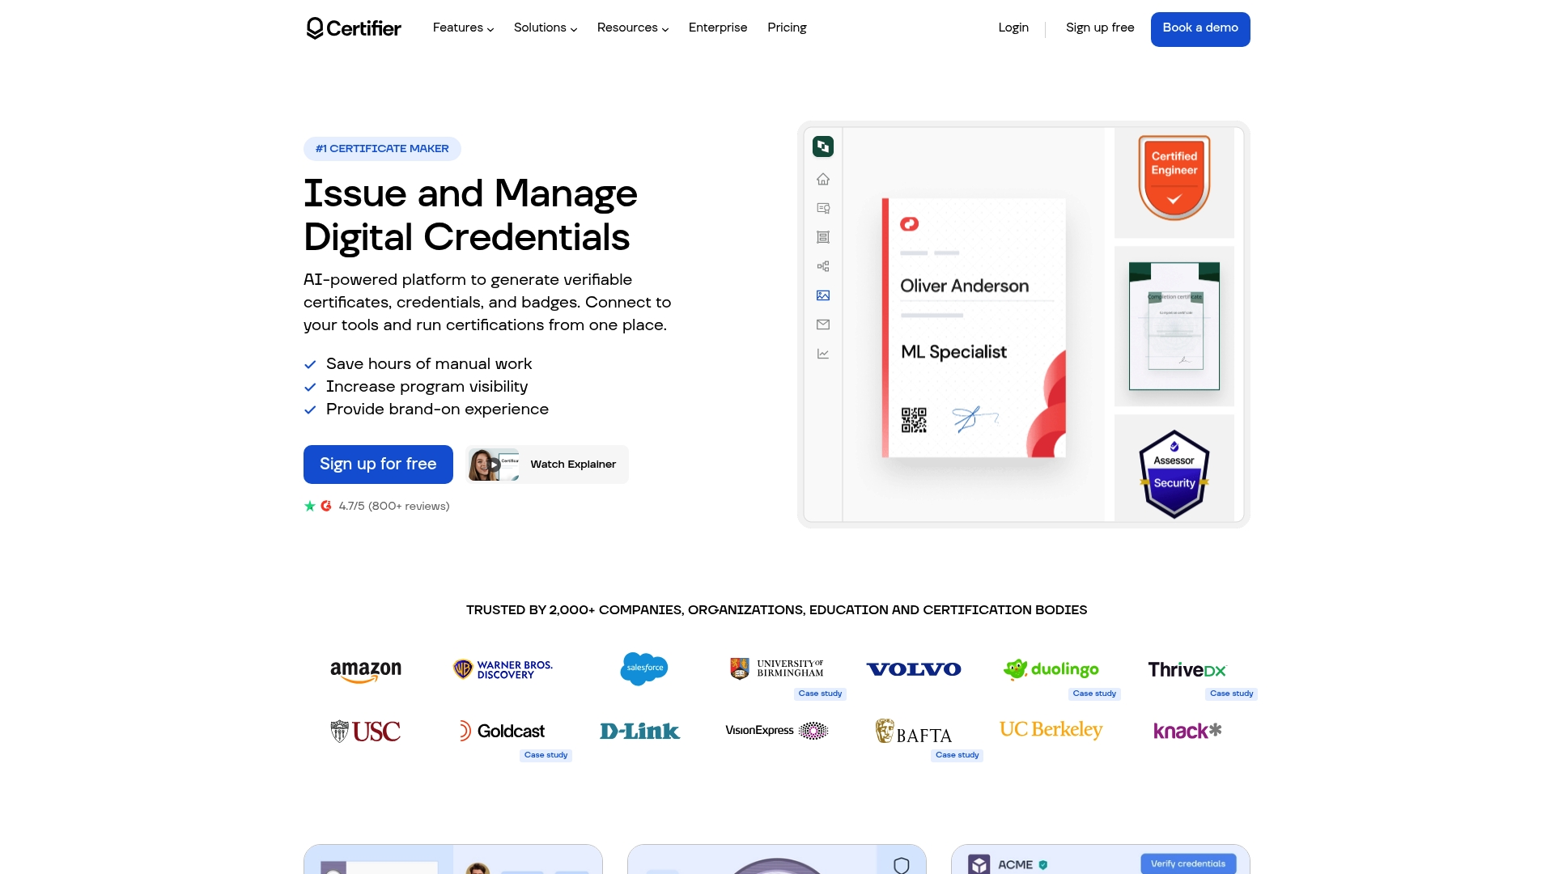1554x874 pixels.
Task: Open the BAFTA case study link
Action: point(957,755)
